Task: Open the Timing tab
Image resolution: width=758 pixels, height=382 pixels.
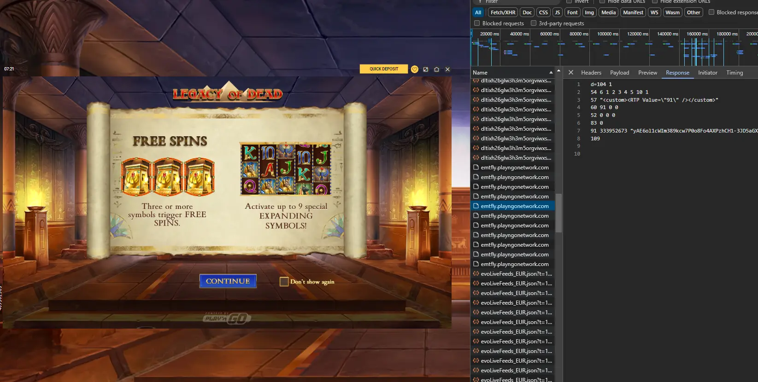Action: tap(734, 73)
